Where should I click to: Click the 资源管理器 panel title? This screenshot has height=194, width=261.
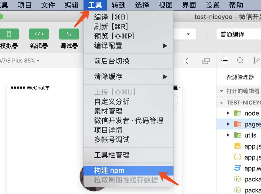pos(240,77)
